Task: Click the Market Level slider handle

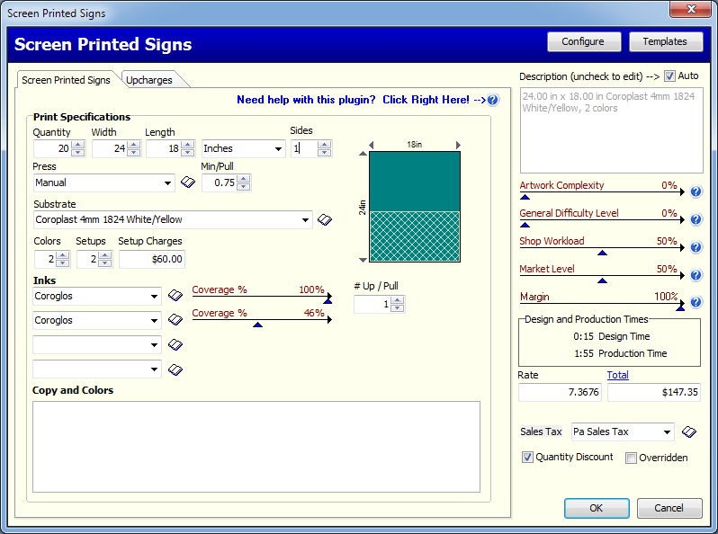Action: click(x=602, y=280)
